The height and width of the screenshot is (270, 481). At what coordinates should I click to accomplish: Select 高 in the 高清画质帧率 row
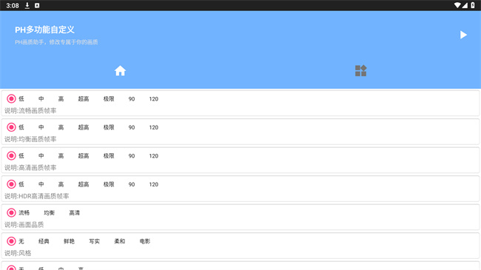pos(61,156)
